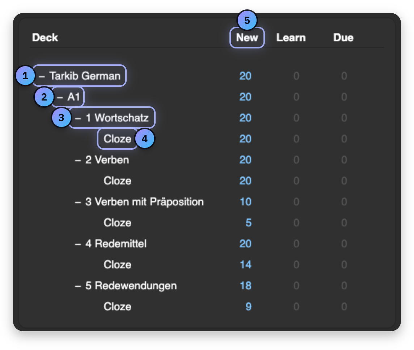Image resolution: width=414 pixels, height=350 pixels.
Task: Open the A1 deck
Action: click(x=74, y=97)
